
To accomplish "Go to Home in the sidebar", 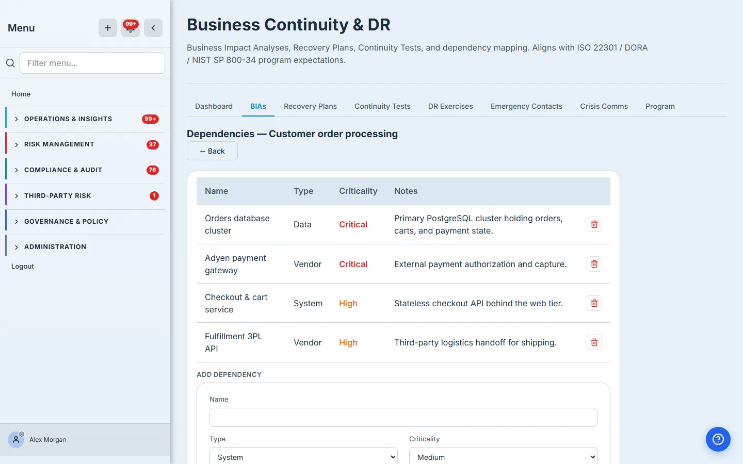I will [21, 94].
